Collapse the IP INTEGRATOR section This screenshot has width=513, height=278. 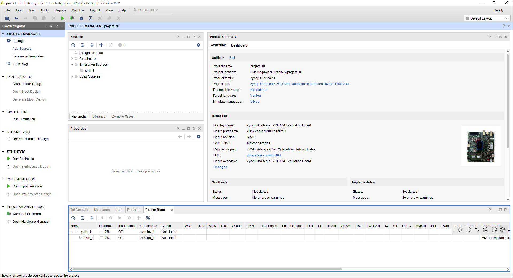3,77
